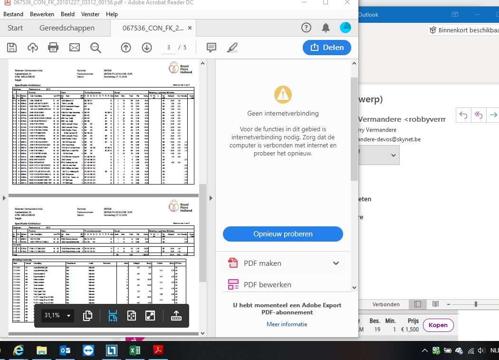This screenshot has height=360, width=499.
Task: Click the Kopen button
Action: [438, 325]
